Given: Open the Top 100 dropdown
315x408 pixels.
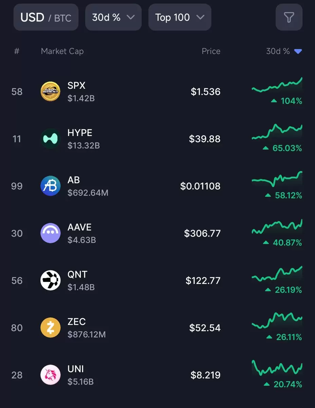Looking at the screenshot, I should (x=180, y=17).
